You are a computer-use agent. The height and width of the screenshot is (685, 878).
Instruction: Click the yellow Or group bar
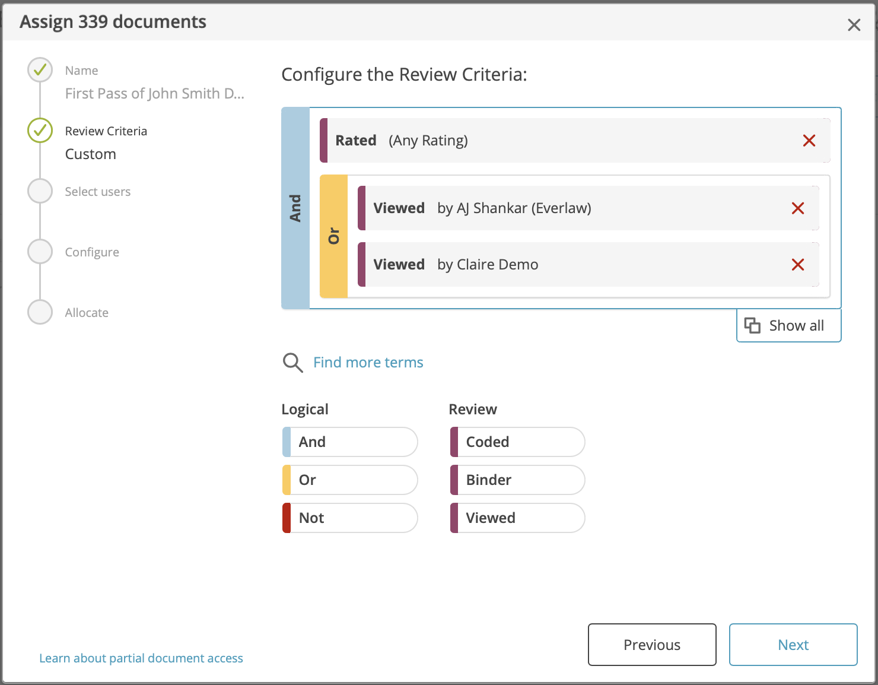334,236
